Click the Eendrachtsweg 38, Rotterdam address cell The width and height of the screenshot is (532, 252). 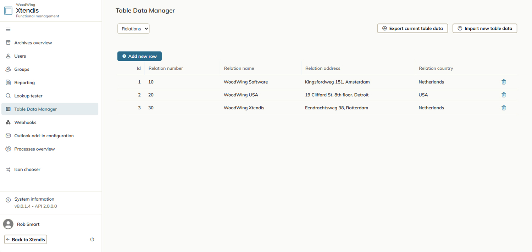pos(337,108)
